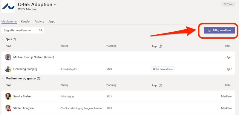
Task: Click Stilling column header under Medlemmer og gæster
Action: click(x=65, y=85)
